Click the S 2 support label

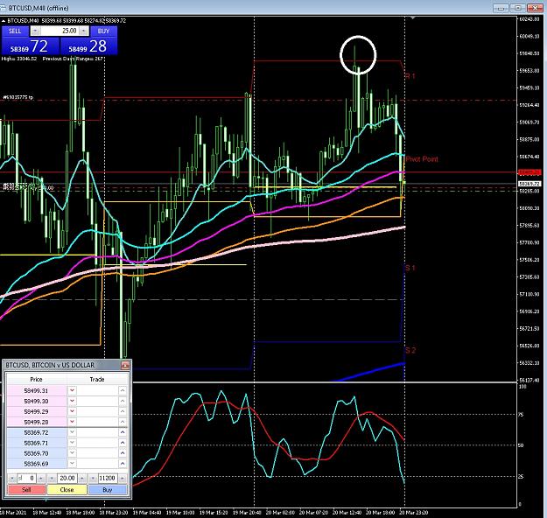tap(410, 350)
